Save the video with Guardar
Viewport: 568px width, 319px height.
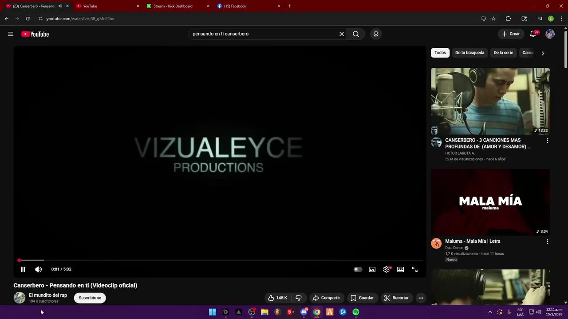click(362, 298)
